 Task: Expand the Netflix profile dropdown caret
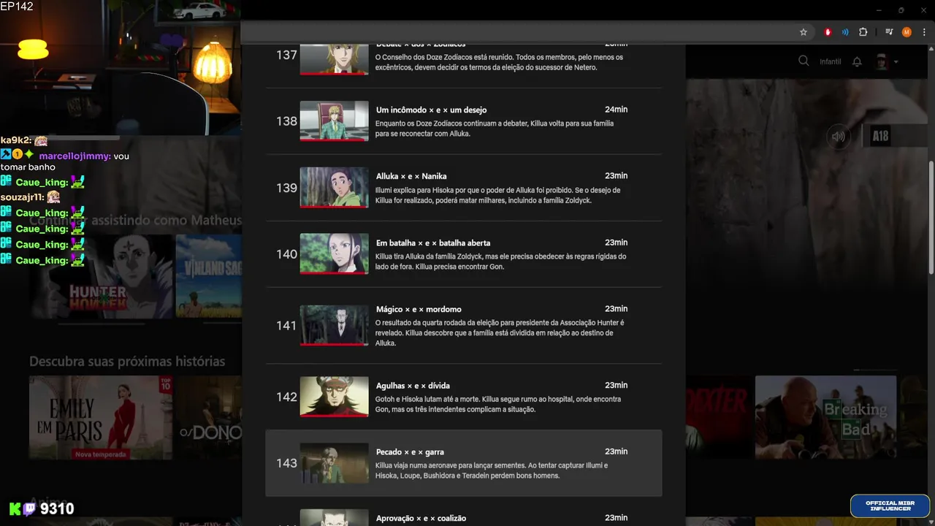[x=896, y=62]
